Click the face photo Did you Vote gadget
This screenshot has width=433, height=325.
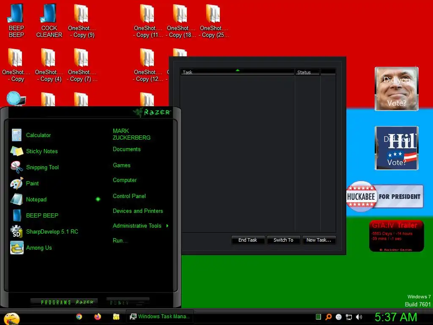tap(397, 89)
